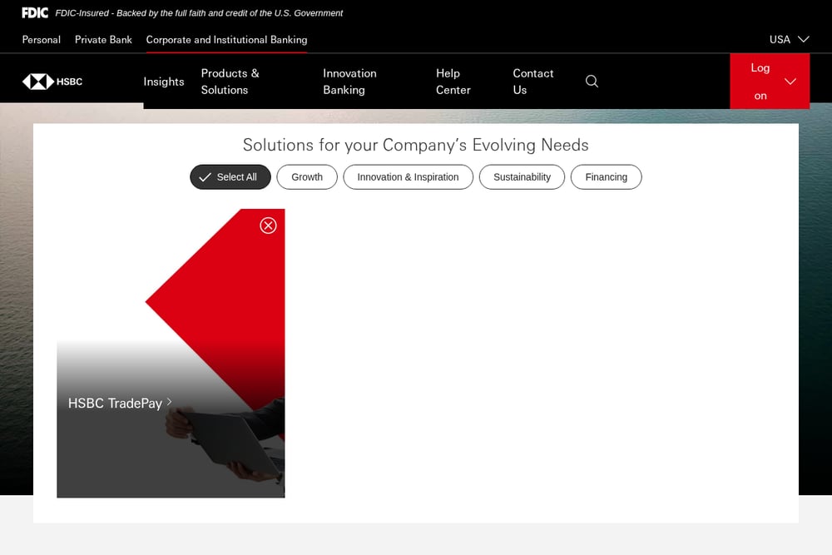Expand the USA country dropdown
Screen dimensions: 832x555
(x=789, y=39)
